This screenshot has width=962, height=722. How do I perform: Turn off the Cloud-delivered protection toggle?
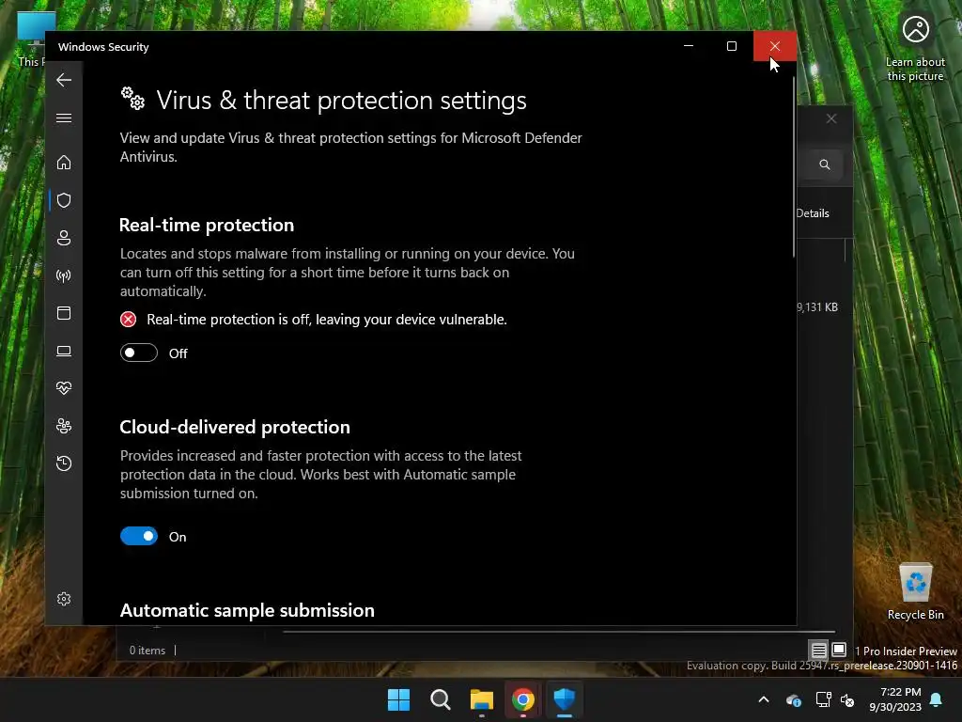coord(139,536)
